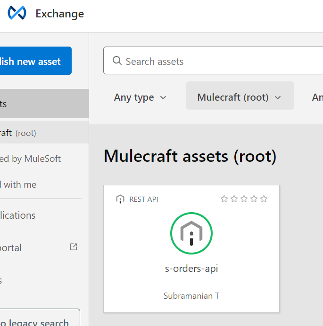Give s-orders-api a fifth star rating

(264, 199)
